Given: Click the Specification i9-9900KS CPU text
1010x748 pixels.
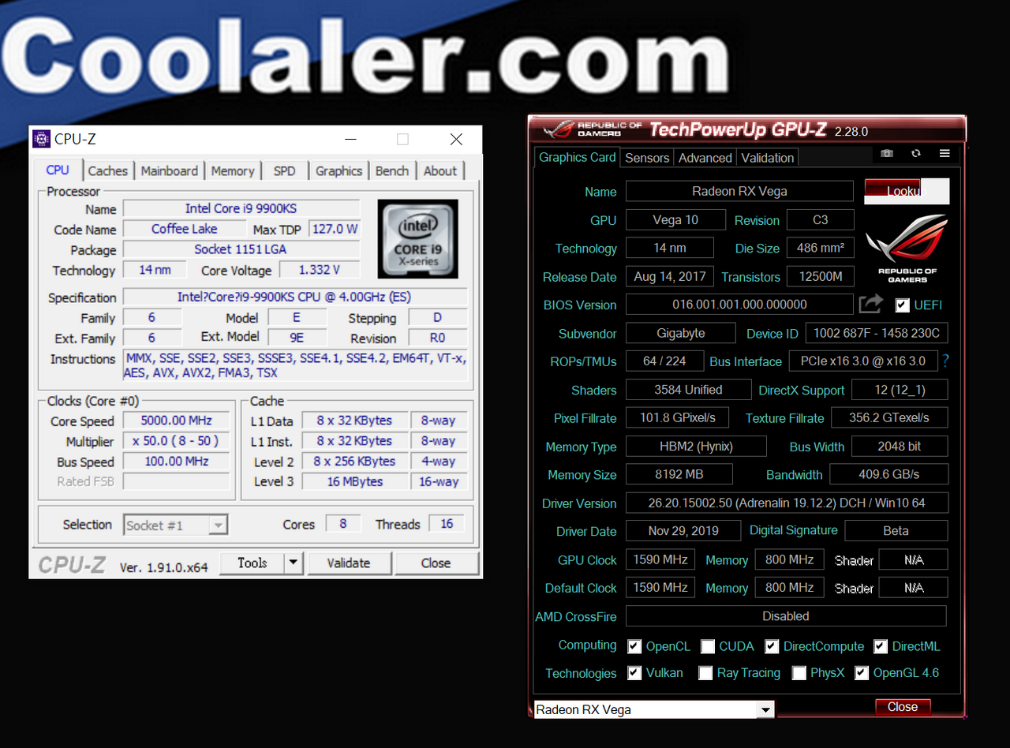Looking at the screenshot, I should coord(294,297).
